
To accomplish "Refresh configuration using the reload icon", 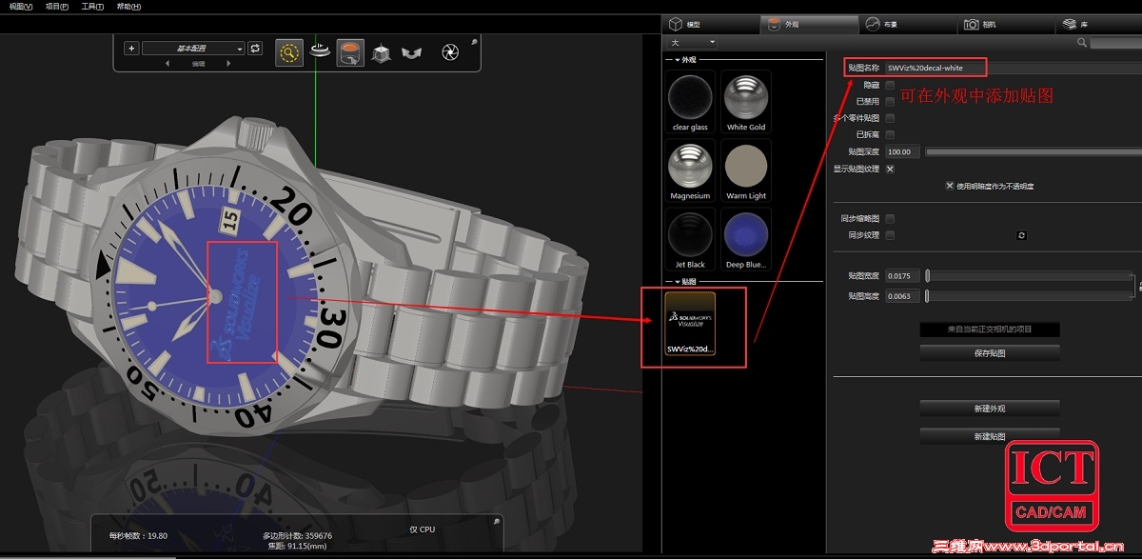I will (x=255, y=49).
